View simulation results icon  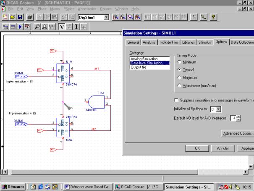pyautogui.click(x=28, y=27)
